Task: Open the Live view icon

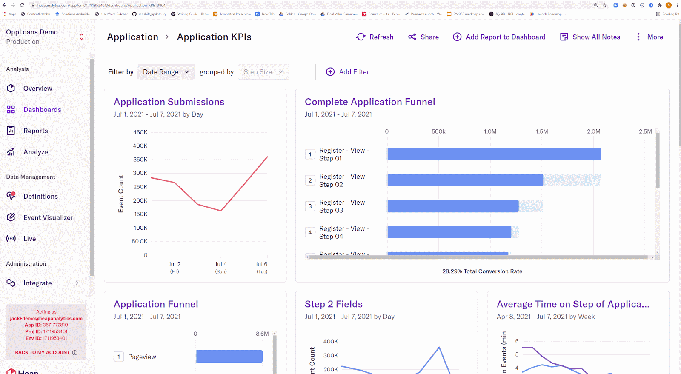Action: click(11, 239)
